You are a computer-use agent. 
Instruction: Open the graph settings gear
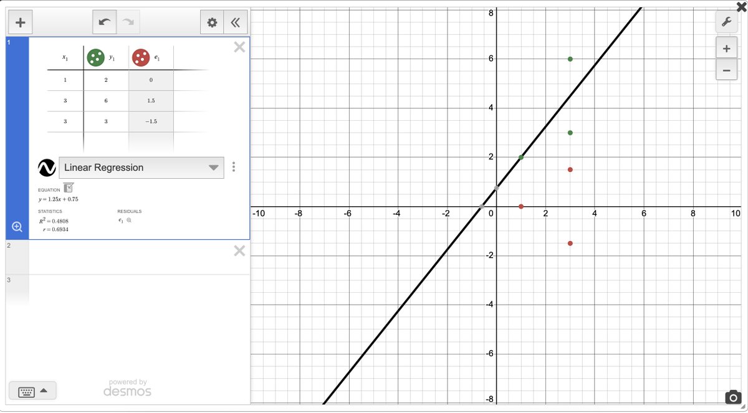[x=212, y=22]
